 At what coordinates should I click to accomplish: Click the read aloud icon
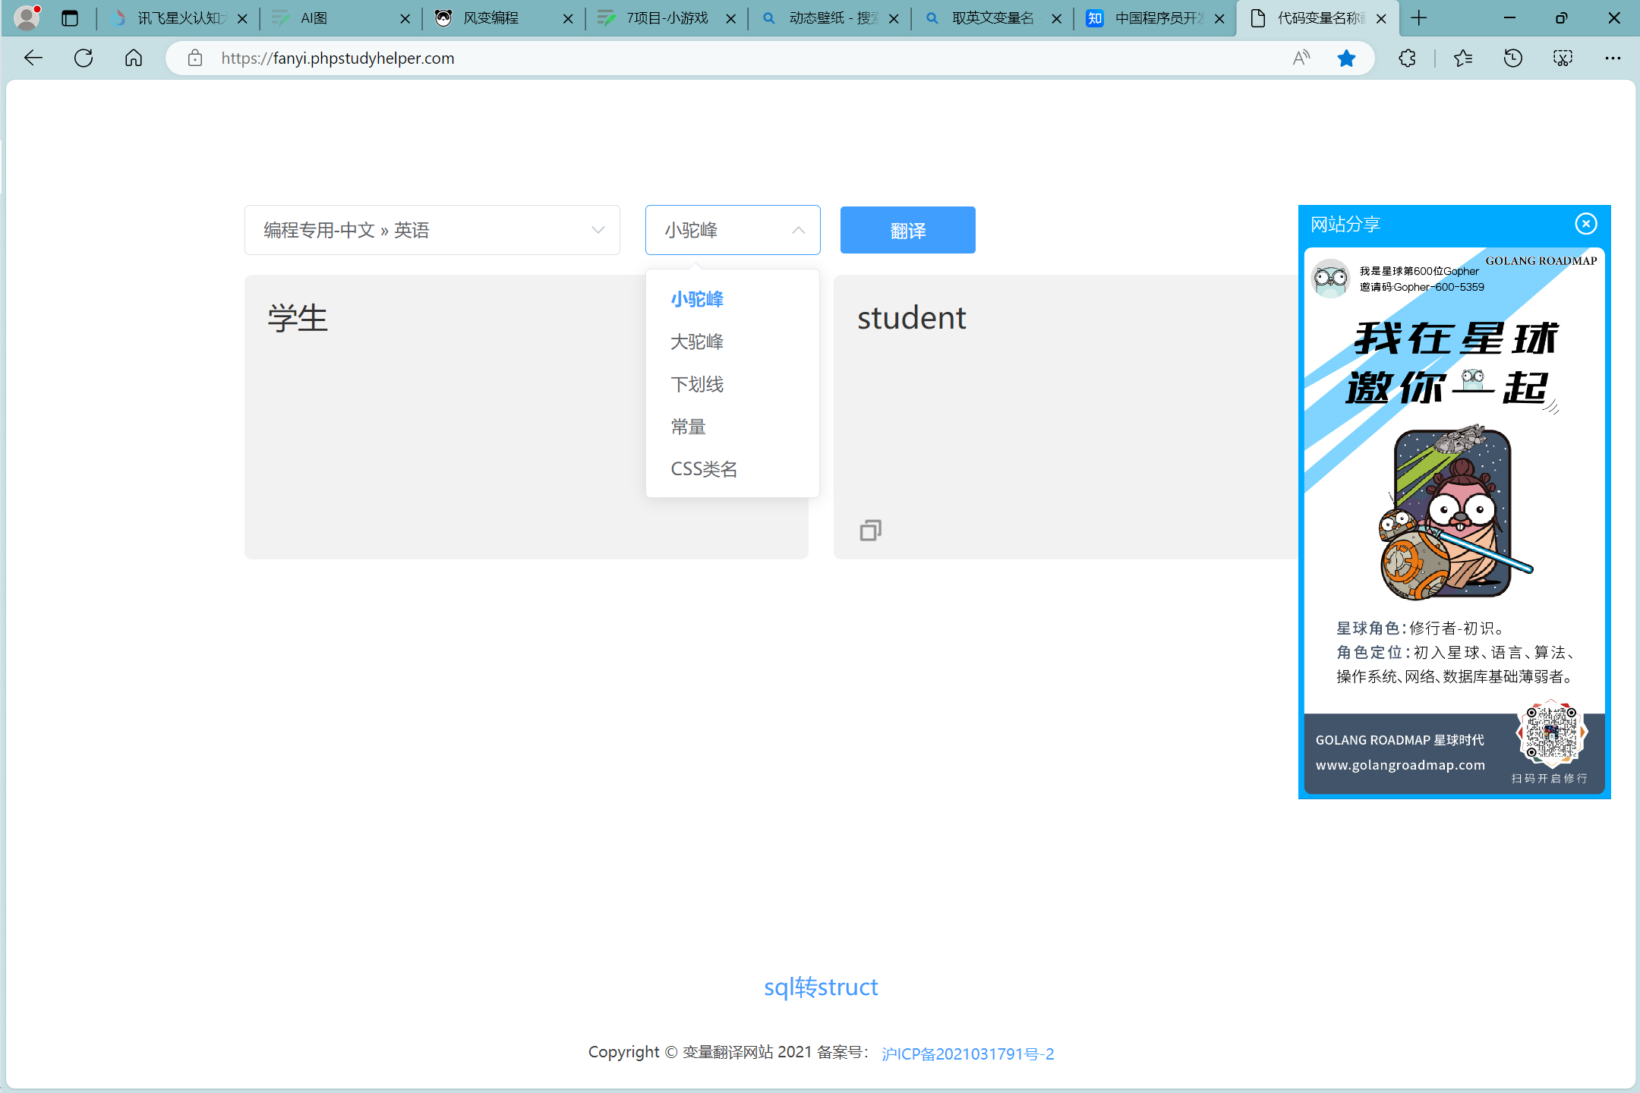tap(1301, 58)
